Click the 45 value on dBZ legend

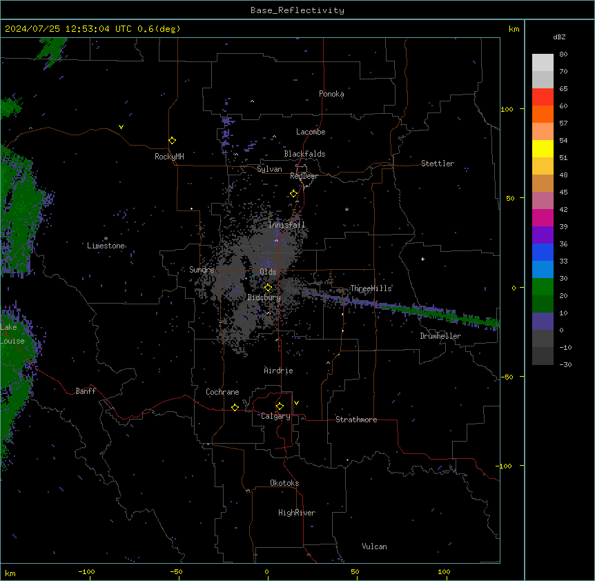563,192
